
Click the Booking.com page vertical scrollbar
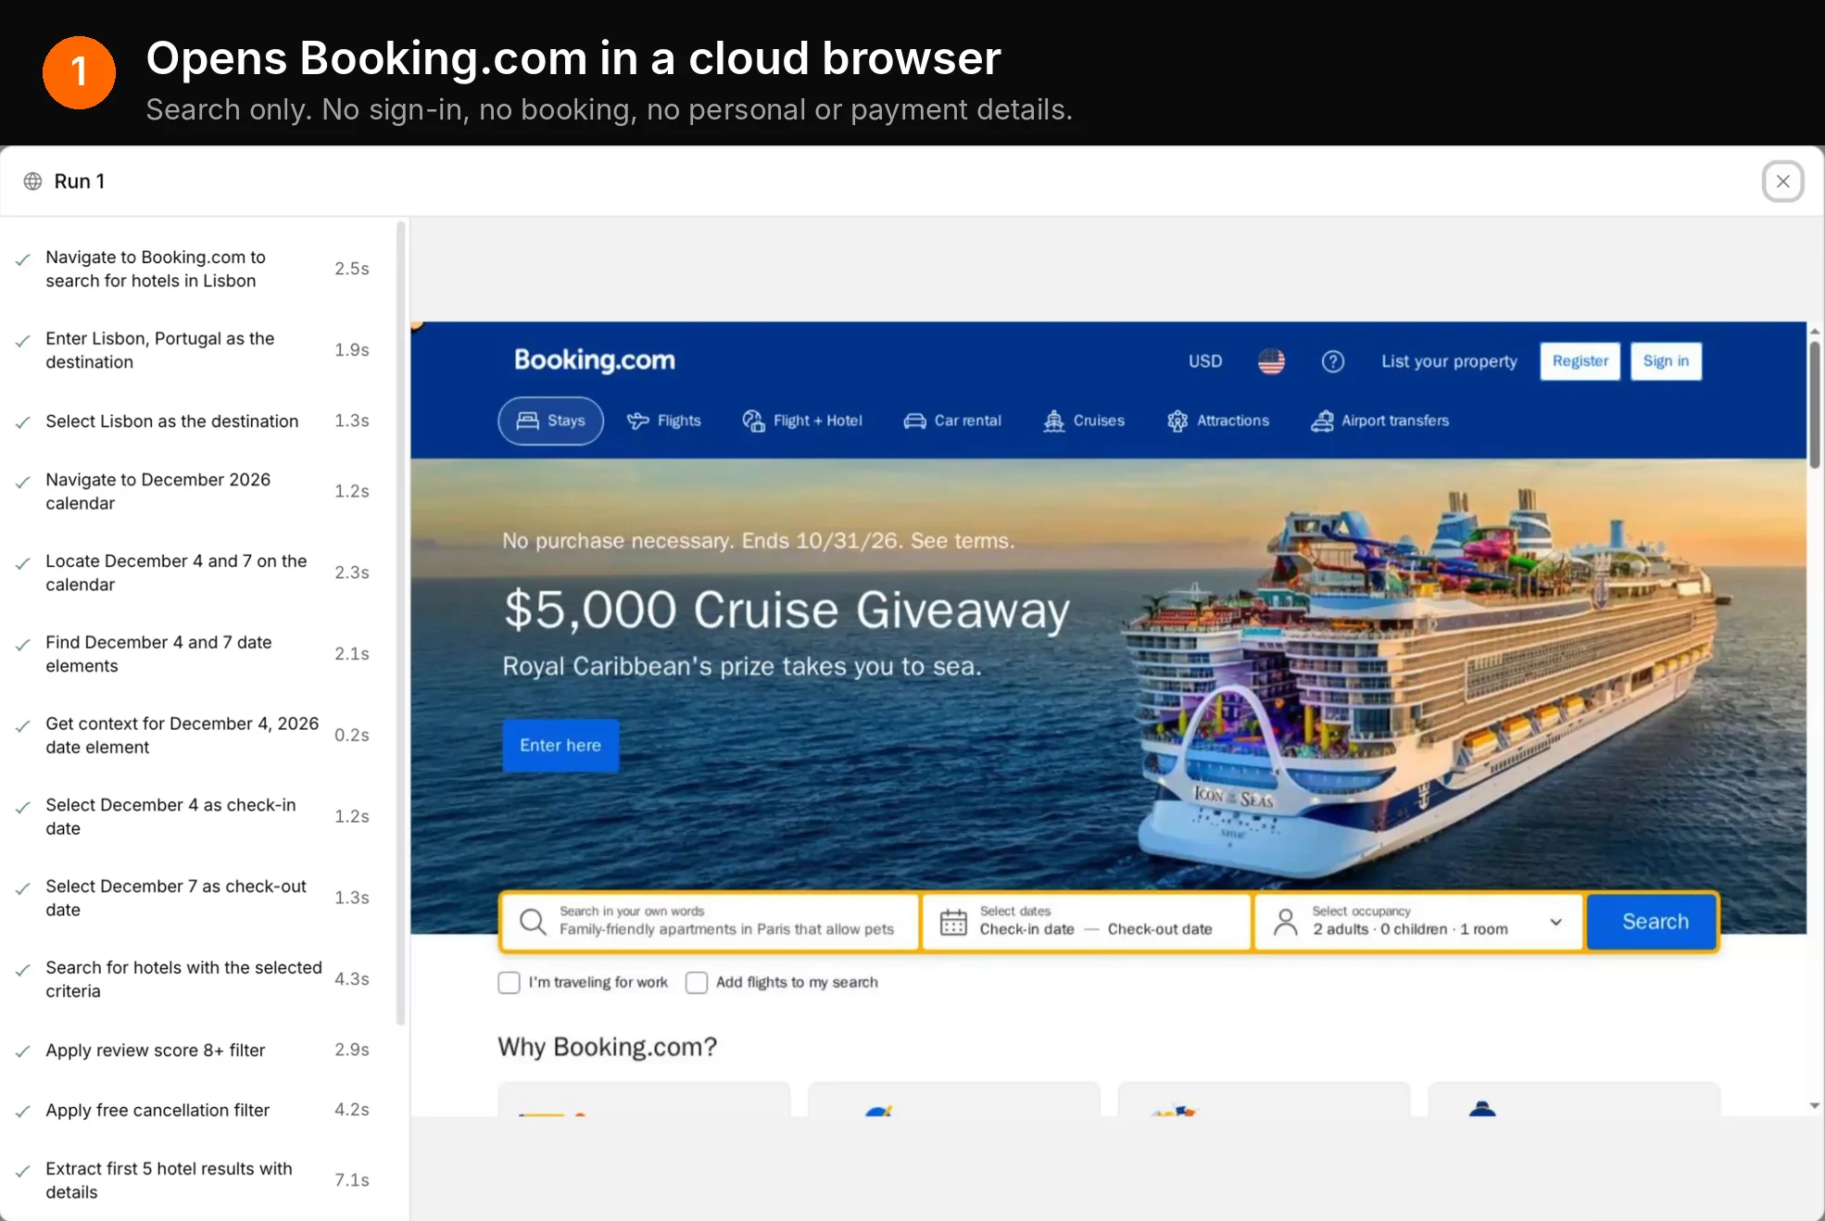pos(1815,406)
